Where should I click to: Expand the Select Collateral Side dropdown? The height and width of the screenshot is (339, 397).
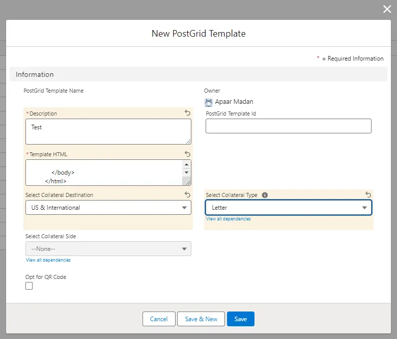[x=108, y=249]
